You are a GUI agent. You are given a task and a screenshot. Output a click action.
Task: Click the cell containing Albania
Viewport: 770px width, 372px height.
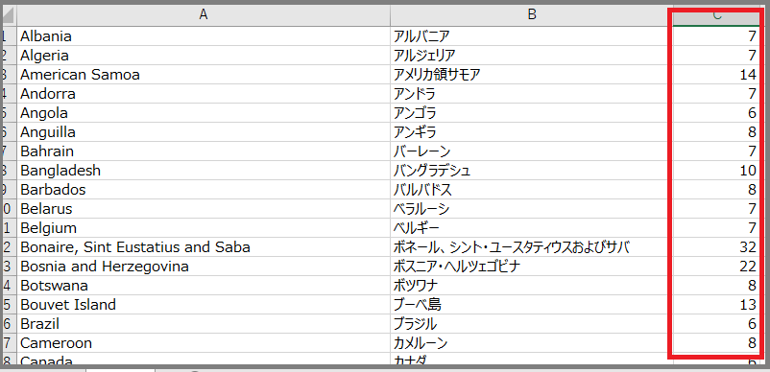click(x=204, y=36)
